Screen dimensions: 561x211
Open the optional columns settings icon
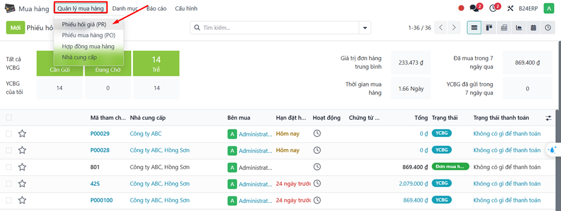tap(548, 118)
